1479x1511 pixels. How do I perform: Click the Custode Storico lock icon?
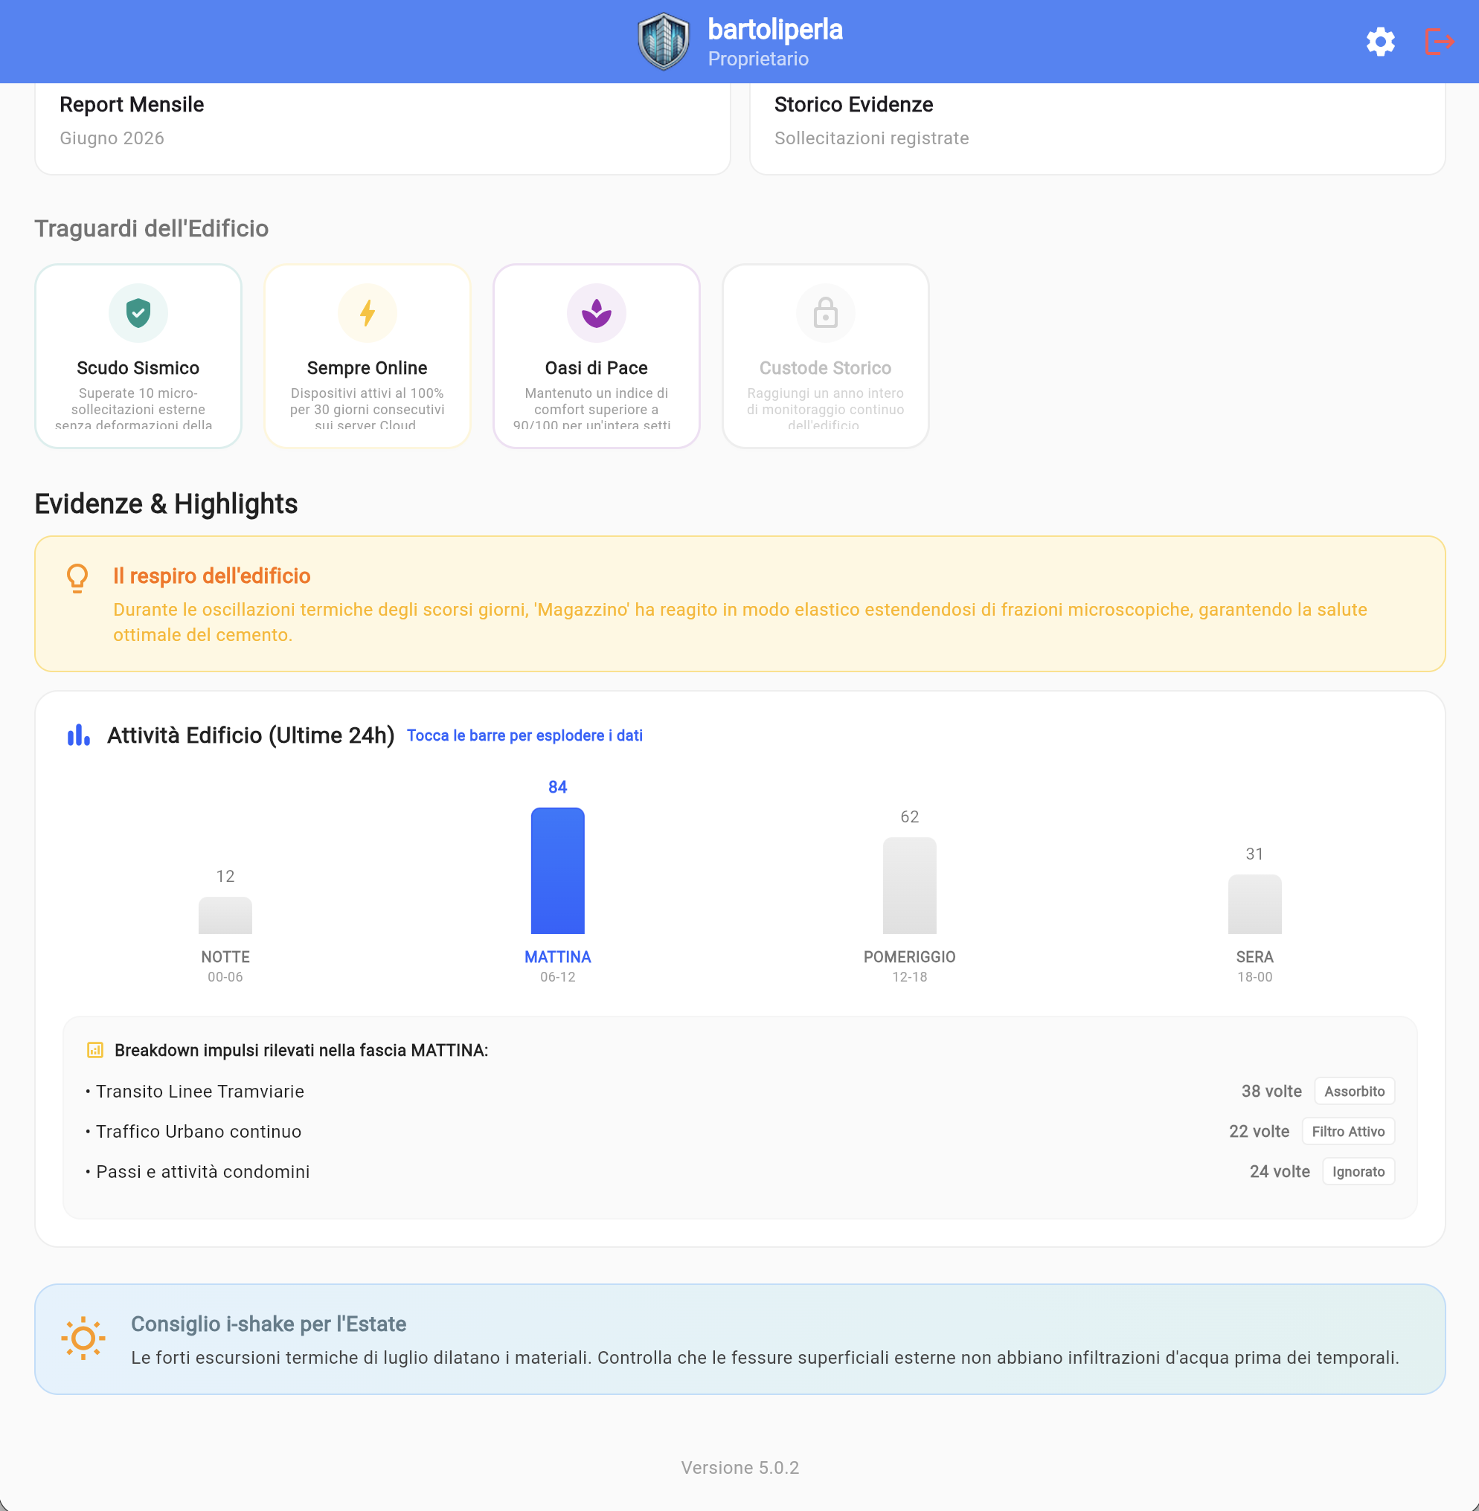[826, 313]
